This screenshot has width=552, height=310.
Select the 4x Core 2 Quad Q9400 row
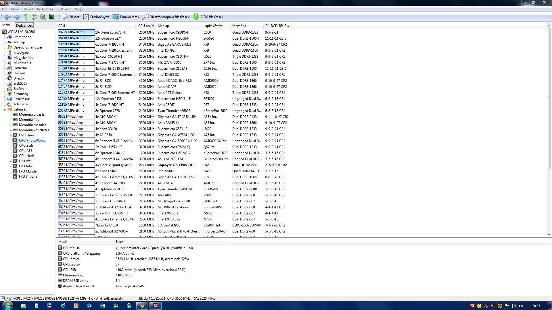174,165
